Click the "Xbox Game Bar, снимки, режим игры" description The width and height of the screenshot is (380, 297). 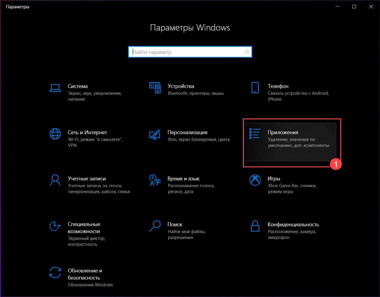coord(292,189)
